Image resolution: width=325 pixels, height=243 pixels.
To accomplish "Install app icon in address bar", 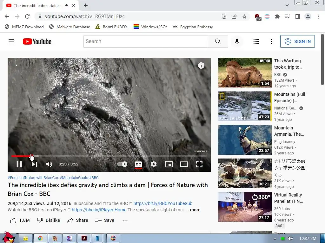I will pyautogui.click(x=224, y=16).
